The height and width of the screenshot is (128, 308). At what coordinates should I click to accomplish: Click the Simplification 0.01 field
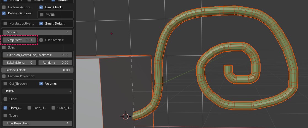pos(19,40)
